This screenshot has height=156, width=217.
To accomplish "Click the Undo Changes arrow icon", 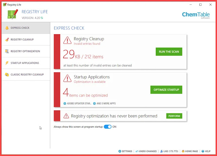I will tap(137, 151).
